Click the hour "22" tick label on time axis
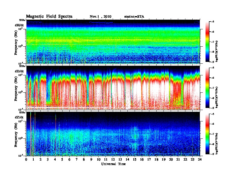This screenshot has width=238, height=183. 185,159
